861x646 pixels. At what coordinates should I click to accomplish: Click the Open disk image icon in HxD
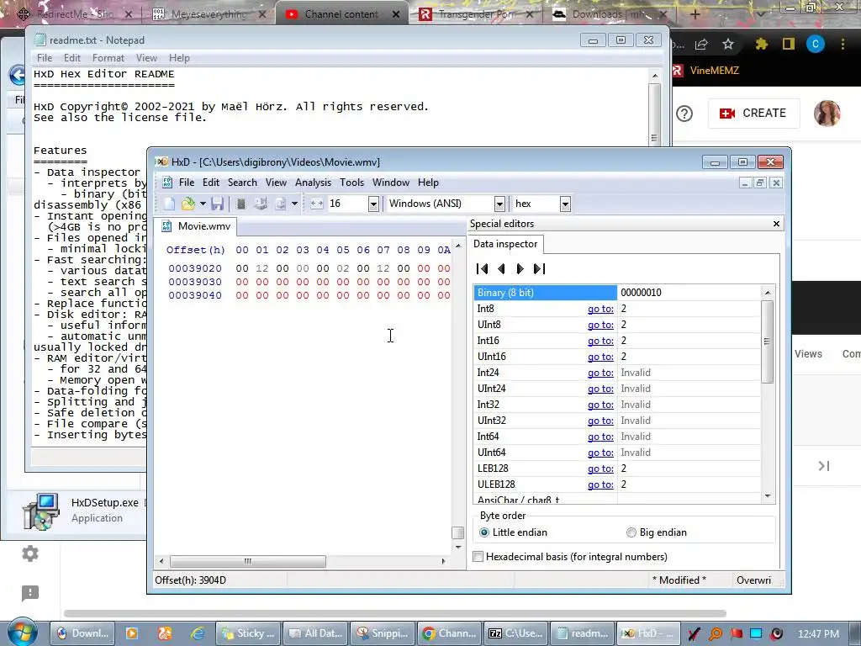281,204
